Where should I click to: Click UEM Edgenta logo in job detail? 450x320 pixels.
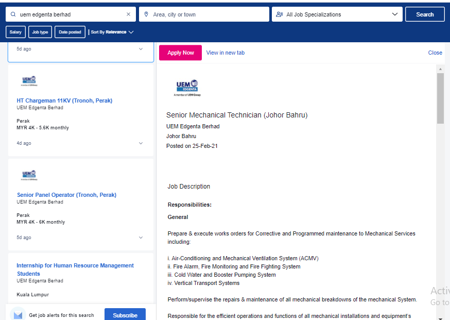coord(187,88)
